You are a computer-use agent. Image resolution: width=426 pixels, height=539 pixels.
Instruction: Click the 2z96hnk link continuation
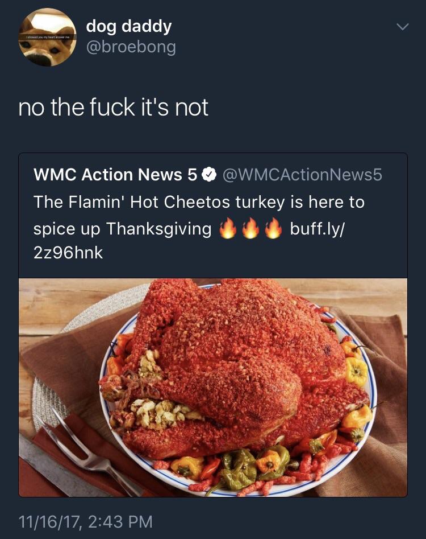click(x=68, y=253)
